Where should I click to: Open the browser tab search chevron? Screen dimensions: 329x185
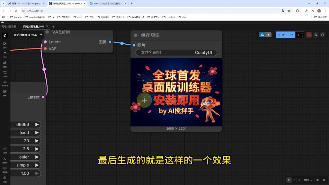click(3, 3)
